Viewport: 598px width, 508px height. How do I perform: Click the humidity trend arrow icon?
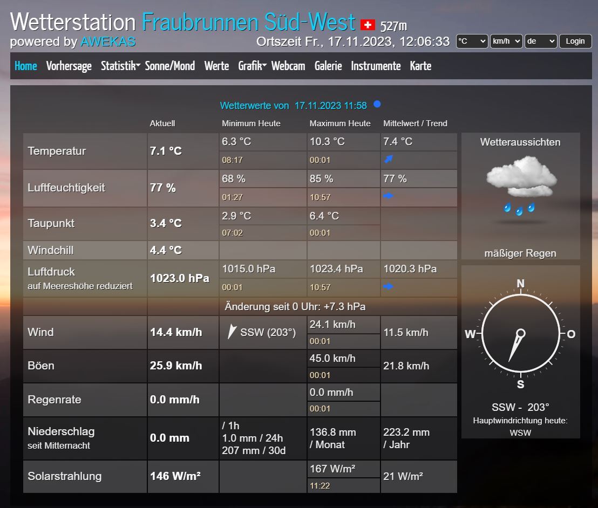[388, 196]
